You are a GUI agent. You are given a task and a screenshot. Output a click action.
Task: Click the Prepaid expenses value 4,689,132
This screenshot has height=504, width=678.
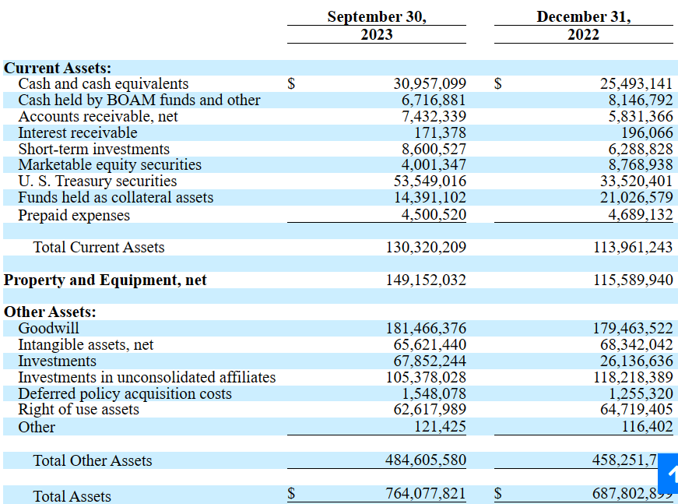coord(640,215)
